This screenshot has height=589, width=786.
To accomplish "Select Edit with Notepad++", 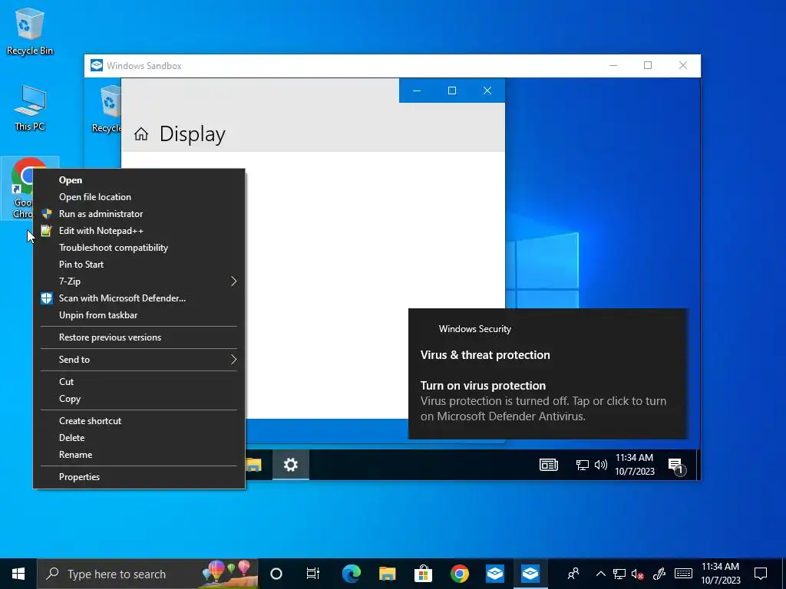I will 139,231.
